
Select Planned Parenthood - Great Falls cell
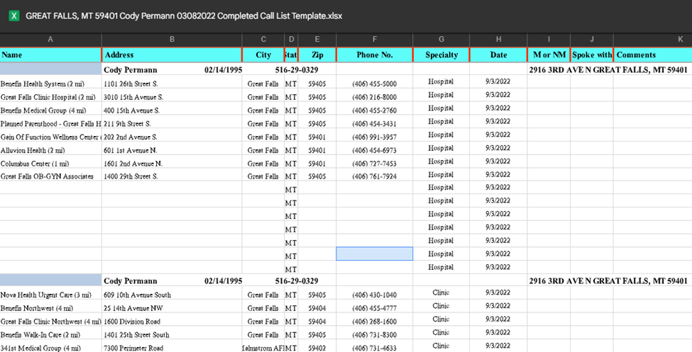pyautogui.click(x=51, y=123)
